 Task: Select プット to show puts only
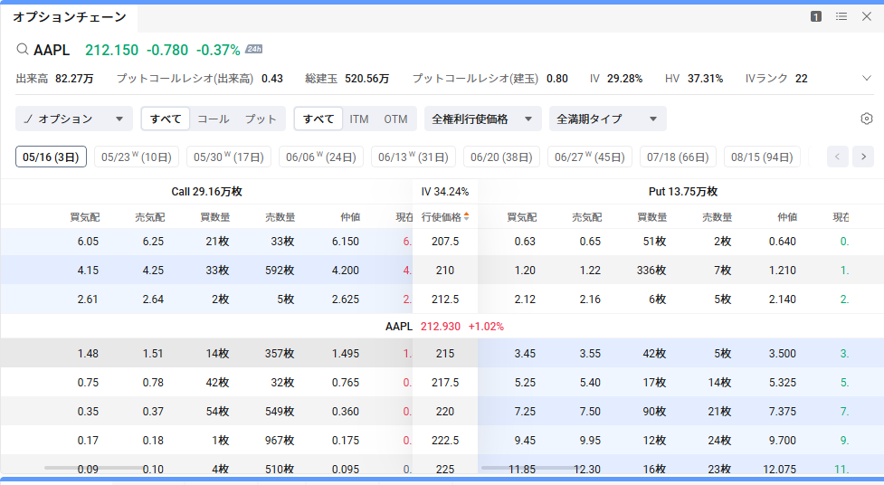261,119
